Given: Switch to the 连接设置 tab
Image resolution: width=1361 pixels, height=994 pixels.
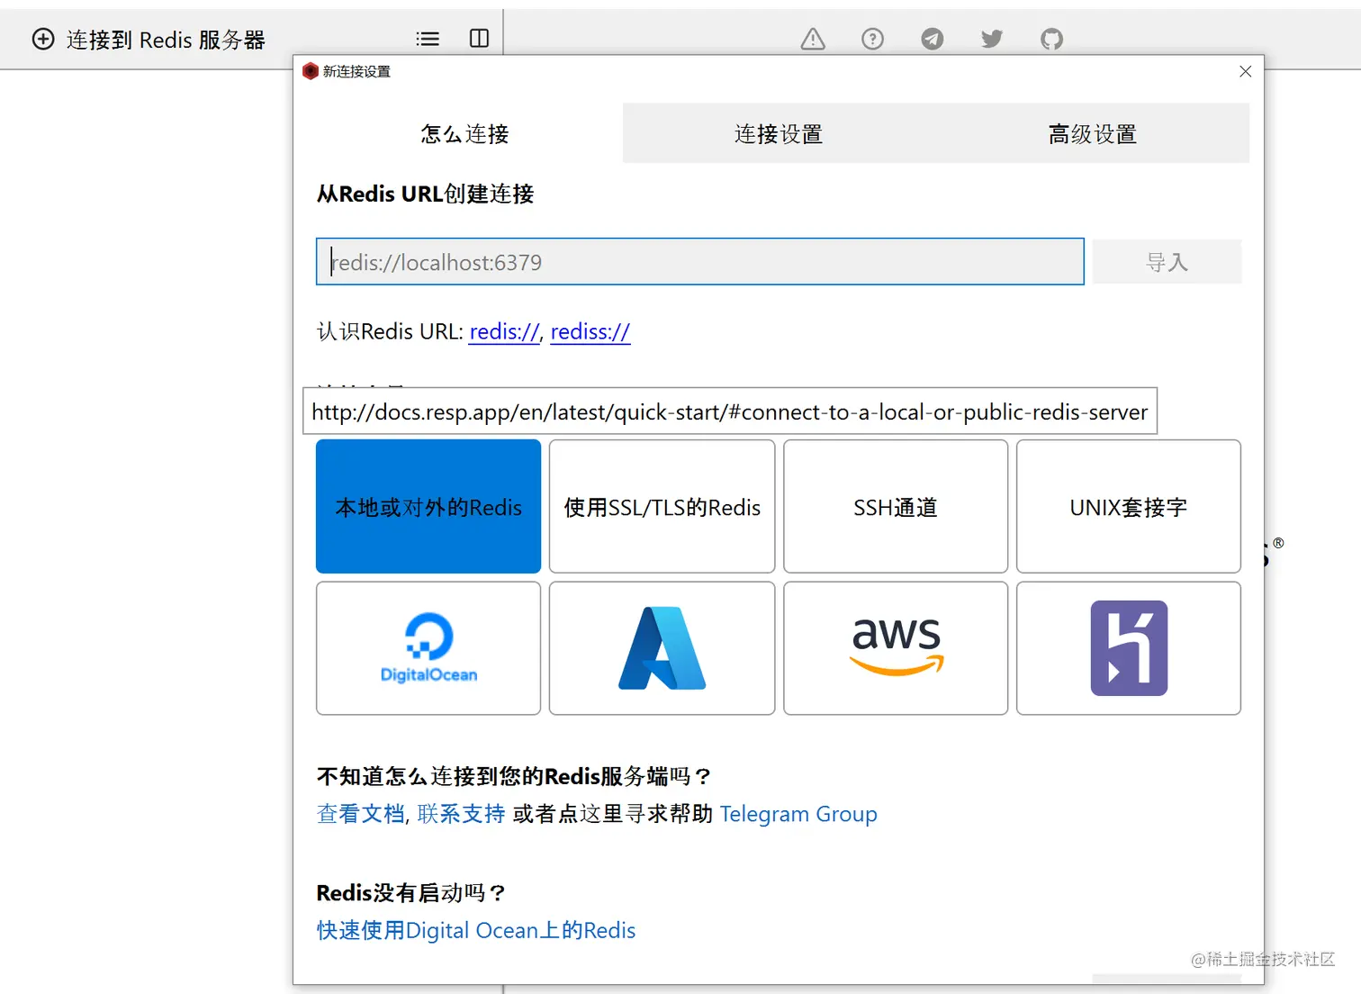Looking at the screenshot, I should coord(779,133).
